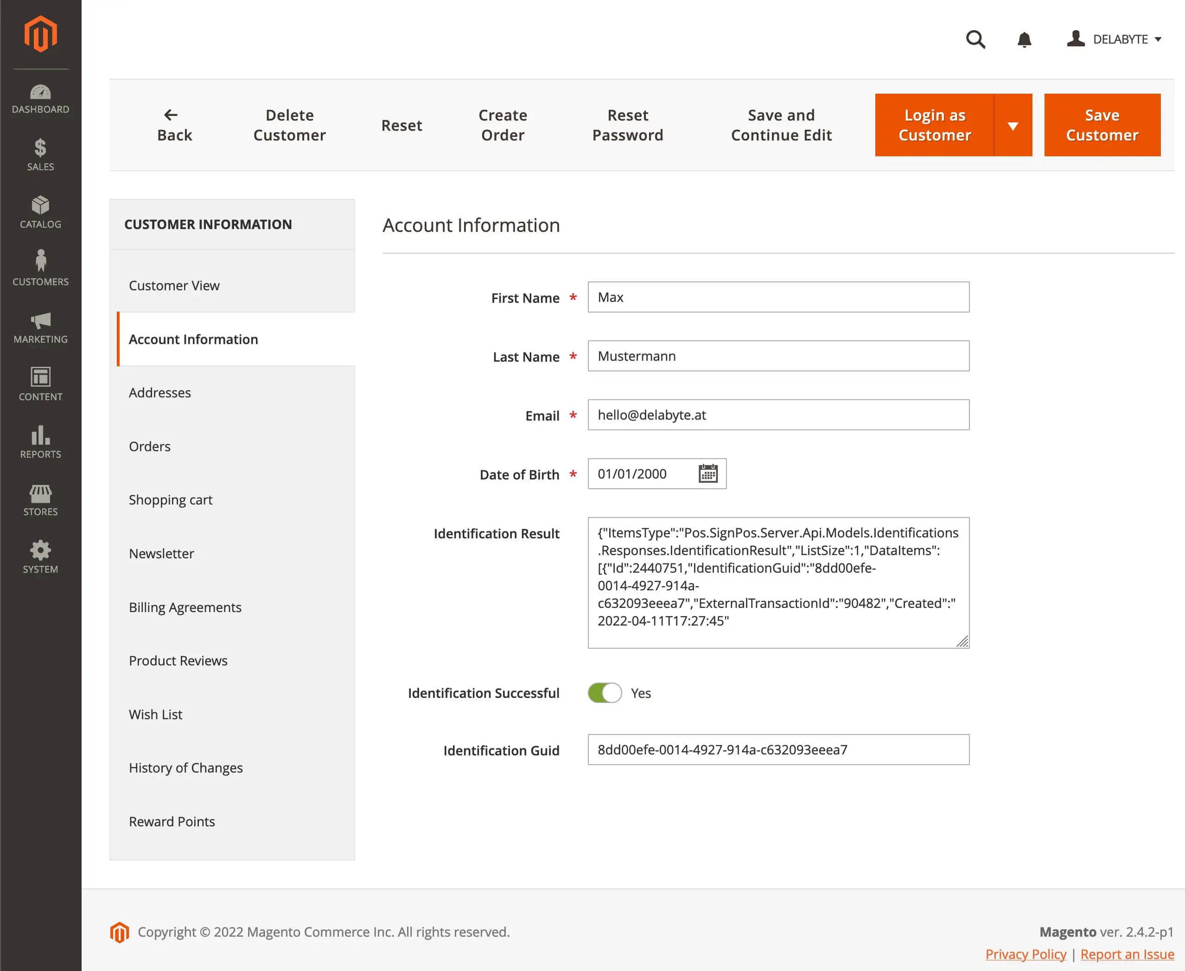Viewport: 1185px width, 971px height.
Task: Open the Dashboard from the sidebar
Action: [x=40, y=99]
